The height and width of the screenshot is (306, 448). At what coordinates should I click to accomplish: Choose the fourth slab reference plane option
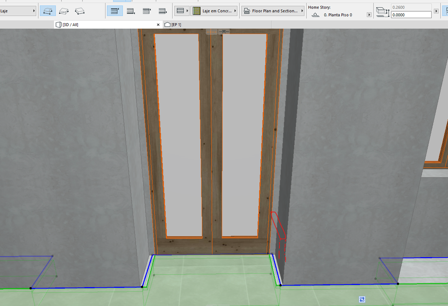[163, 11]
